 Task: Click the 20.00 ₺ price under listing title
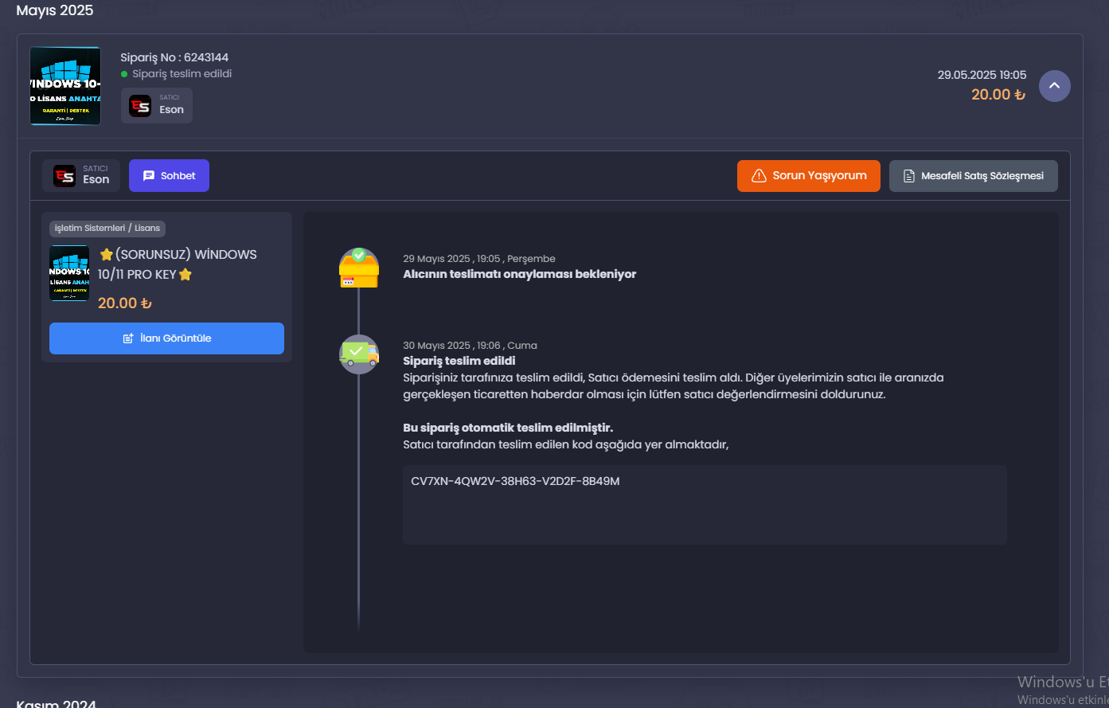pyautogui.click(x=125, y=303)
